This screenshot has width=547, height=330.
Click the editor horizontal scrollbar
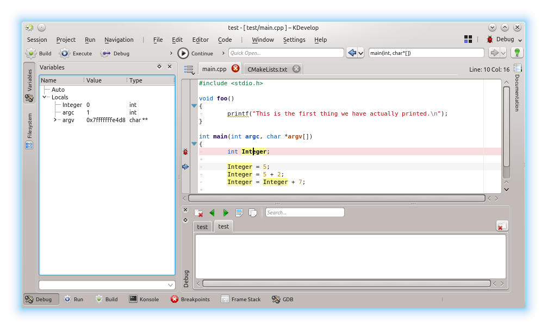(x=336, y=199)
